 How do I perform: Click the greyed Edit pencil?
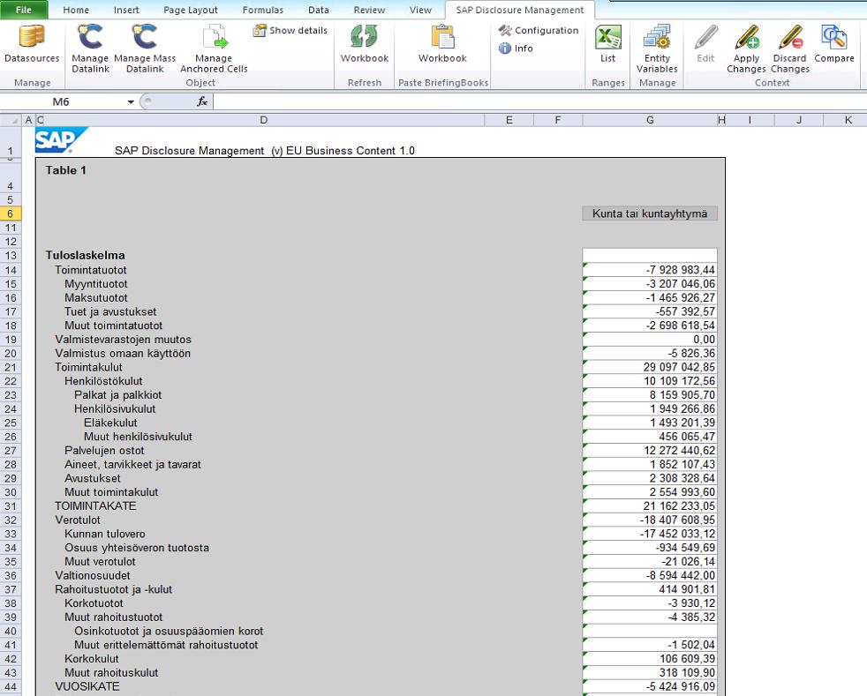(705, 44)
